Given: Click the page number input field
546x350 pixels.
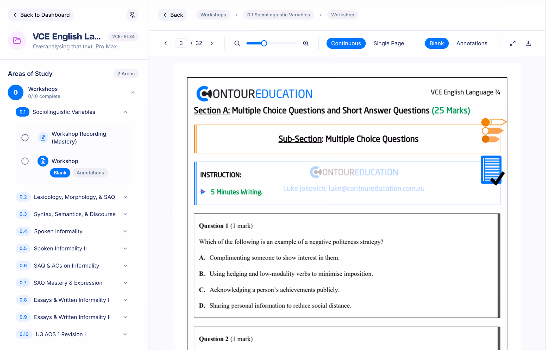Looking at the screenshot, I should tap(181, 43).
